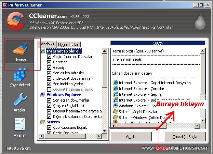Image resolution: width=213 pixels, height=154 pixels.
Task: Click the CCleaner logo in the header
Action: point(16,21)
